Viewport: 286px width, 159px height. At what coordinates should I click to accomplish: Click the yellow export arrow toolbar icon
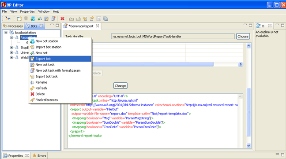92,18
